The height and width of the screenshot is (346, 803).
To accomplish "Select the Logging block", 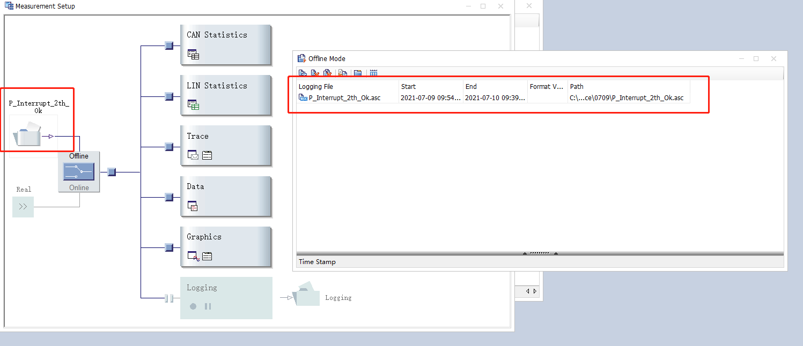I will (226, 298).
